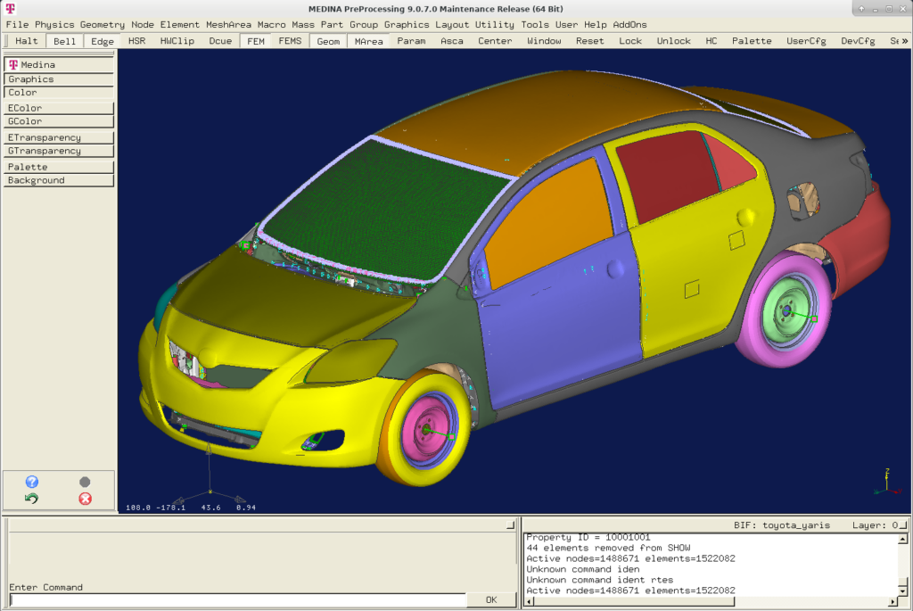Click HC in the toolbar

pyautogui.click(x=711, y=41)
